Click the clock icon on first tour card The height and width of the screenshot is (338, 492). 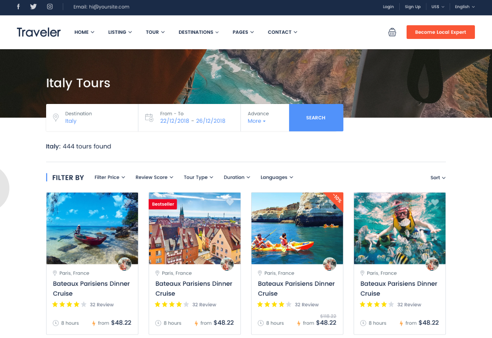pos(56,323)
